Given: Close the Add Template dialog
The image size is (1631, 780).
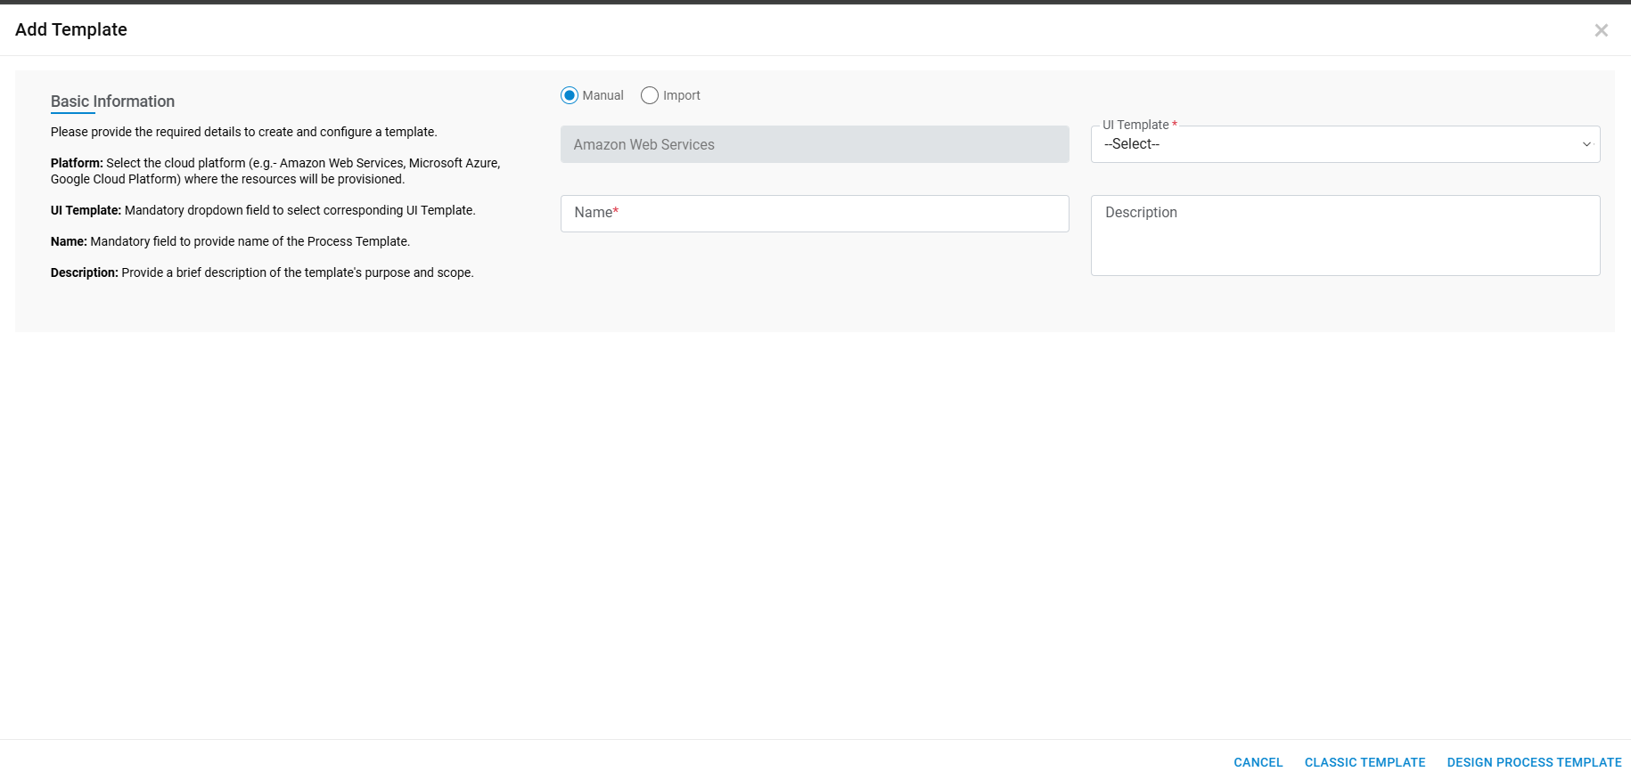Looking at the screenshot, I should click(x=1601, y=30).
